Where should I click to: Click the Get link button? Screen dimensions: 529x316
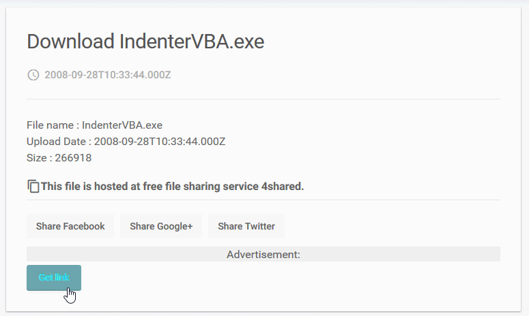click(x=54, y=278)
